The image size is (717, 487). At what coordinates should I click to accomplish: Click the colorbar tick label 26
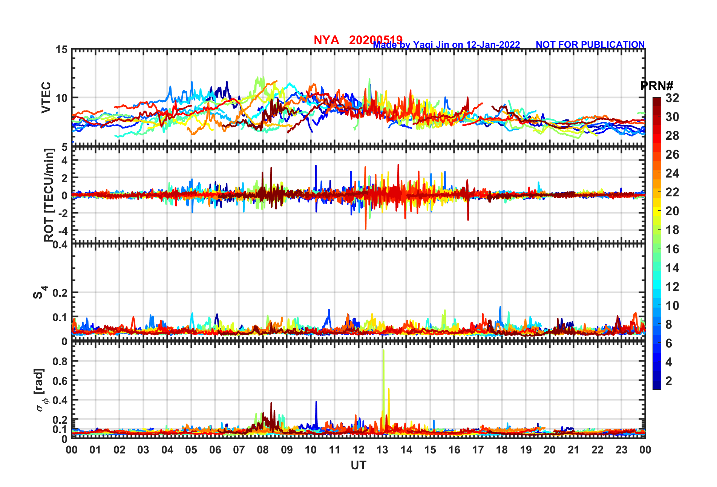click(x=672, y=155)
